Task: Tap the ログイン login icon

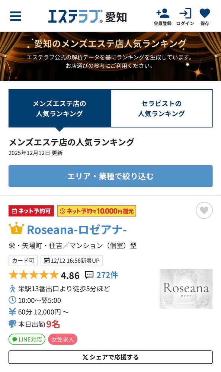Action: [x=185, y=17]
